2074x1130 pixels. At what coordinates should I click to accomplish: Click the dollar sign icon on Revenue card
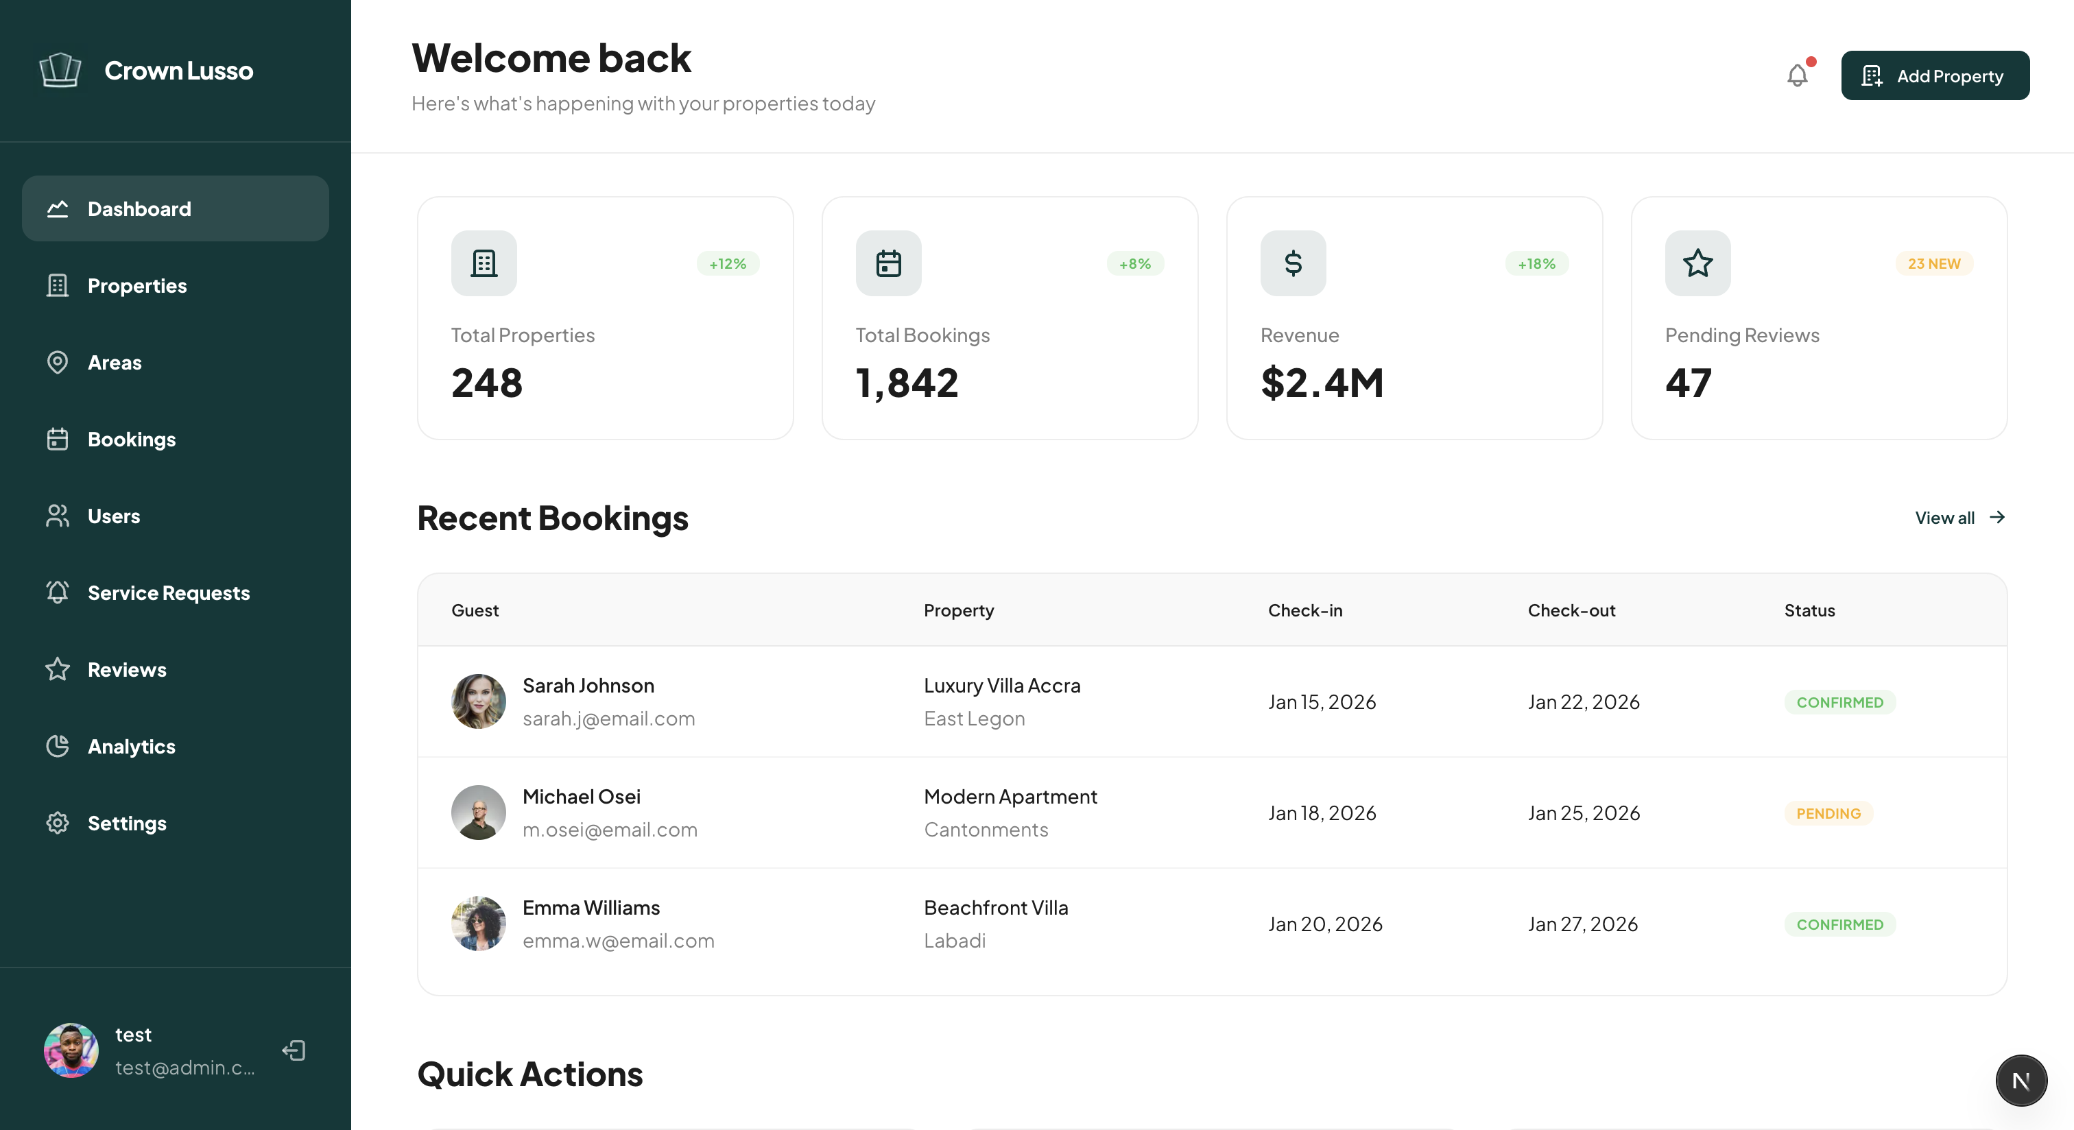point(1292,263)
